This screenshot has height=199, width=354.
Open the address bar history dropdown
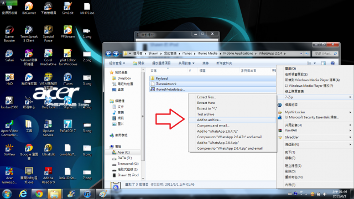tap(301, 54)
